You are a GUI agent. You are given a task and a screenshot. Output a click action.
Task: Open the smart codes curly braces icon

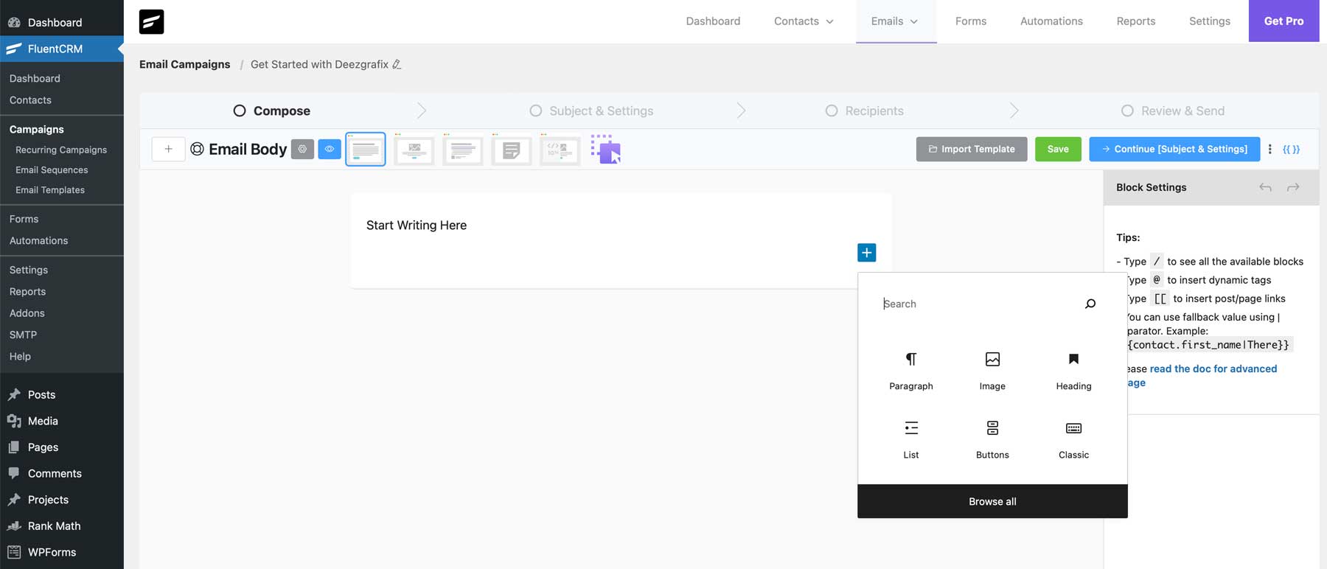point(1291,149)
